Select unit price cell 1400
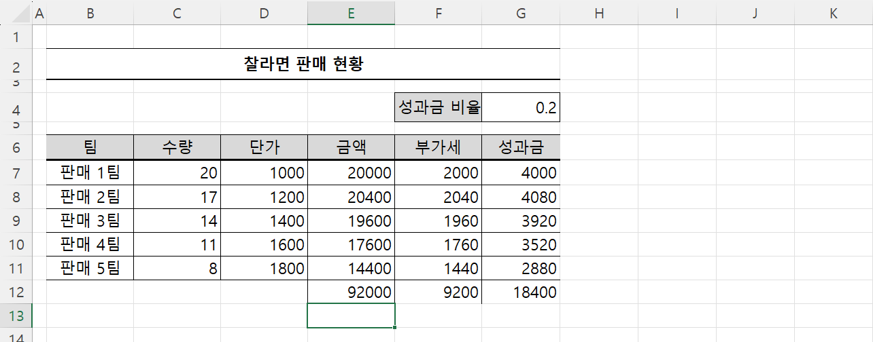 [264, 221]
